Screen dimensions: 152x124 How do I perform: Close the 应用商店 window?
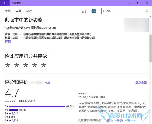(147, 3)
